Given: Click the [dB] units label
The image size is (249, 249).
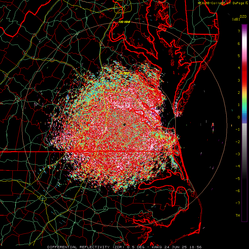Looking at the screenshot, I should (x=236, y=19).
